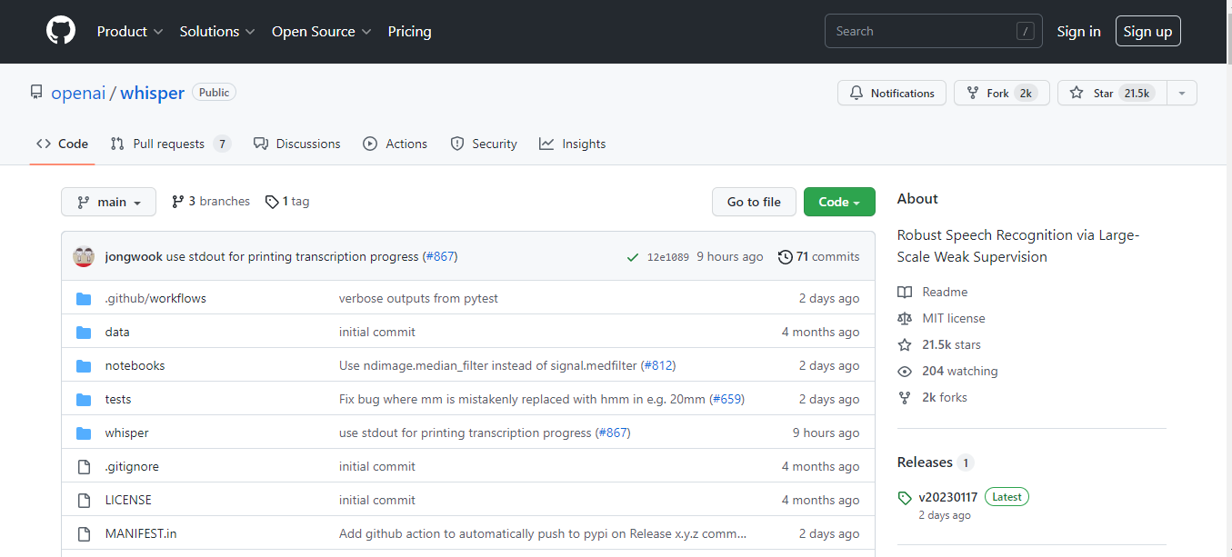Click 'verbose outputs from pytest' commit message

(x=418, y=298)
